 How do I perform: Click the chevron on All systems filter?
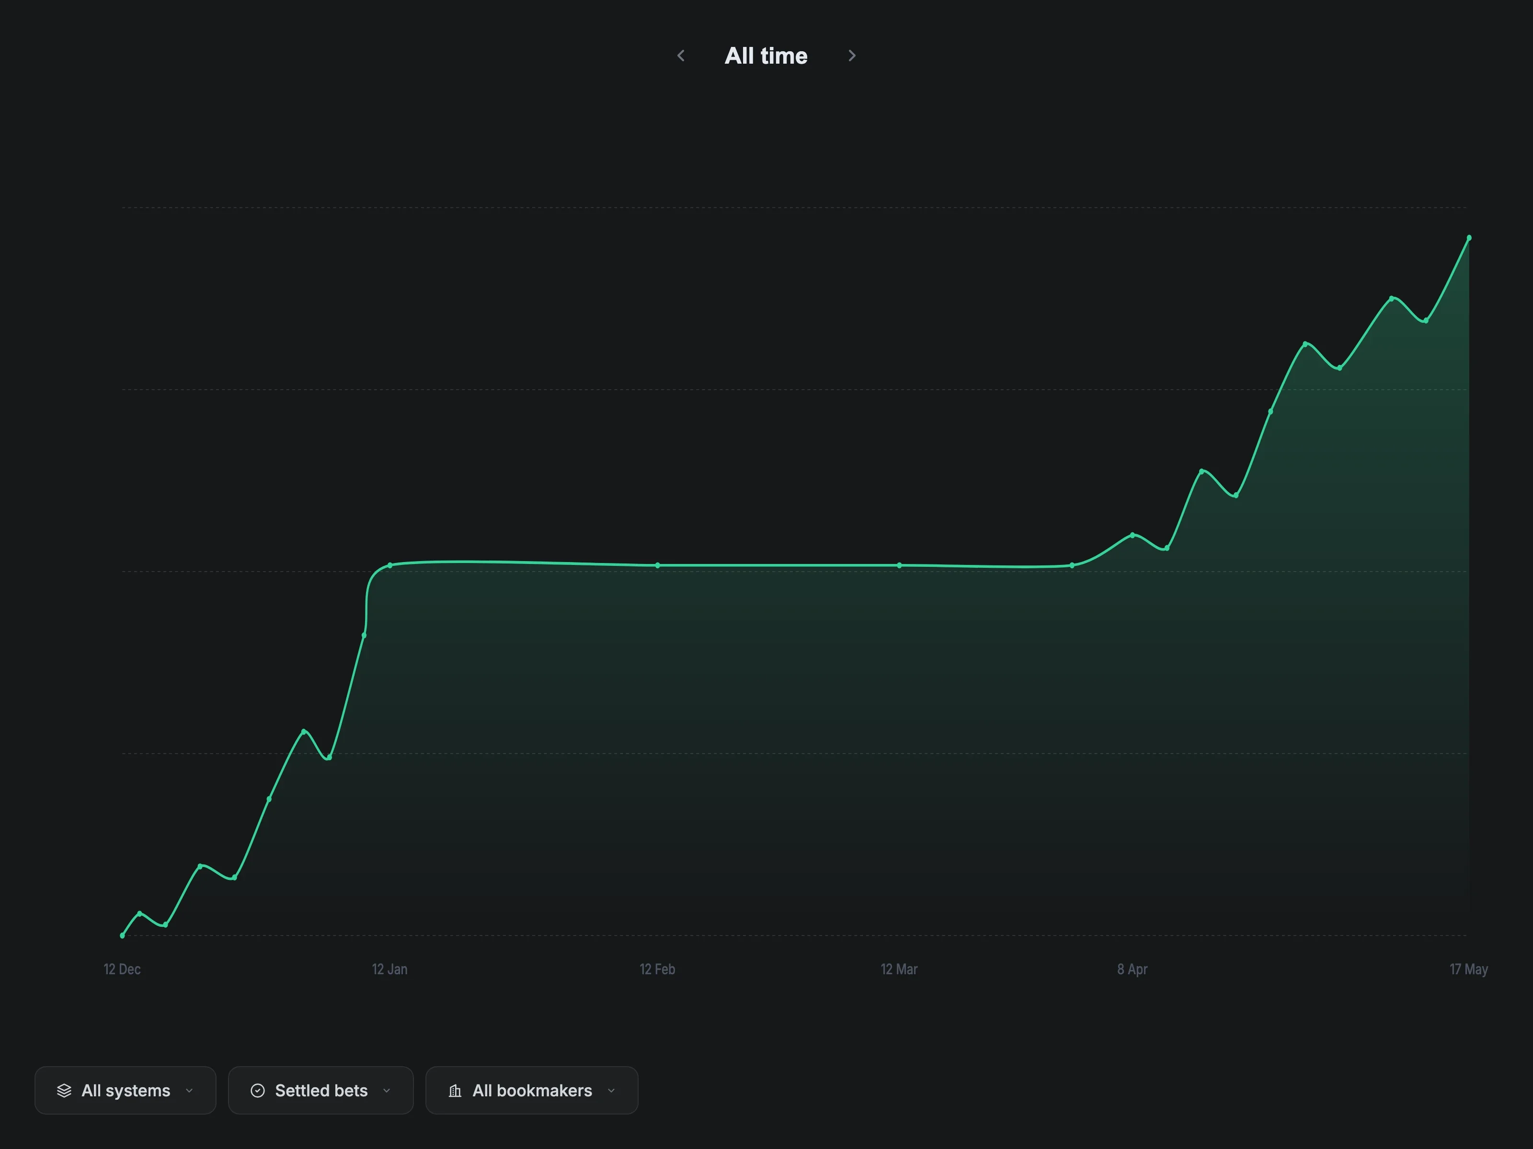(189, 1091)
